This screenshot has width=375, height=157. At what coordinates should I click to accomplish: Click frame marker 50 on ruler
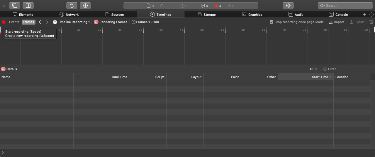pyautogui.click(x=202, y=30)
